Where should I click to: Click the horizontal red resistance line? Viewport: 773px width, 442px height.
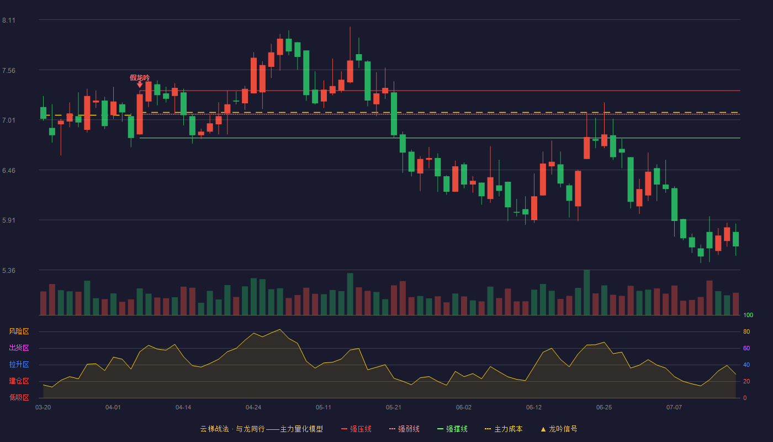(x=440, y=91)
